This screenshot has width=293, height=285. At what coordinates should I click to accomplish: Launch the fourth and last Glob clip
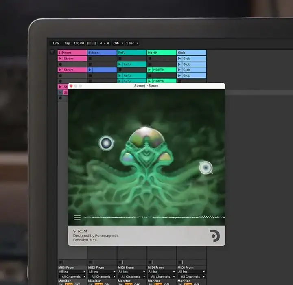pos(179,76)
